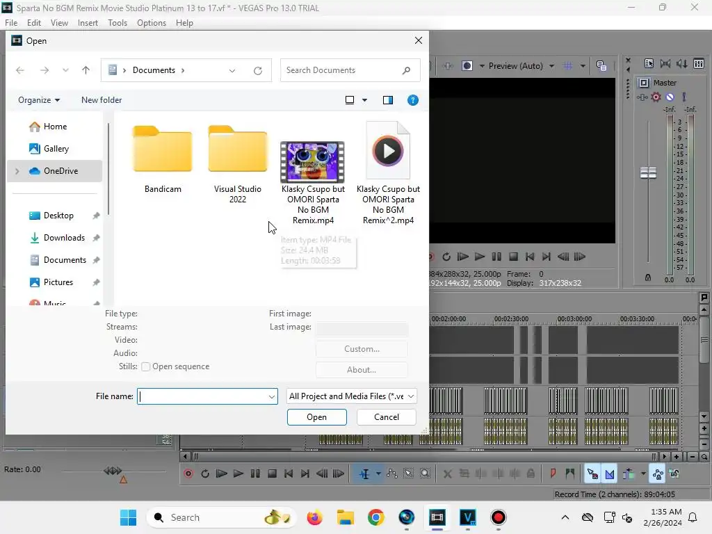Toggle Ignore Event Grouping
The height and width of the screenshot is (534, 712).
674,474
